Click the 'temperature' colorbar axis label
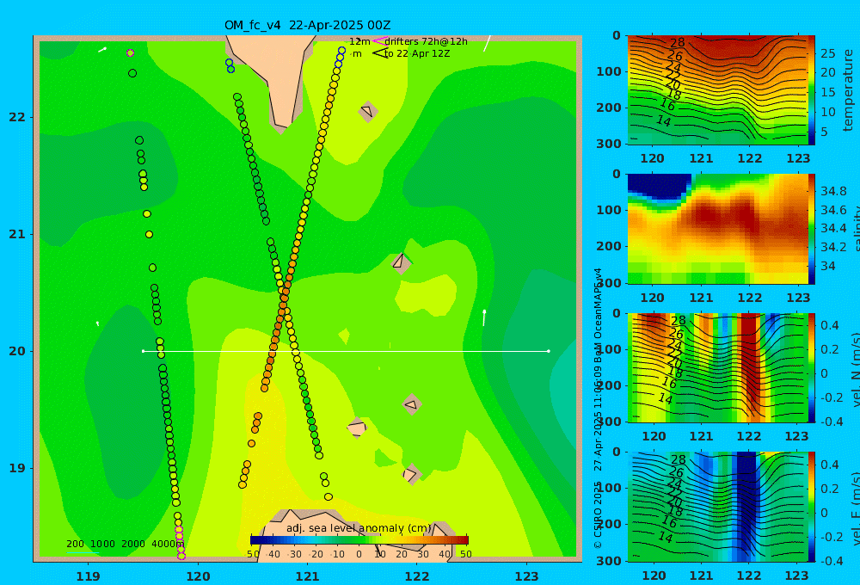This screenshot has height=585, width=860. (848, 90)
